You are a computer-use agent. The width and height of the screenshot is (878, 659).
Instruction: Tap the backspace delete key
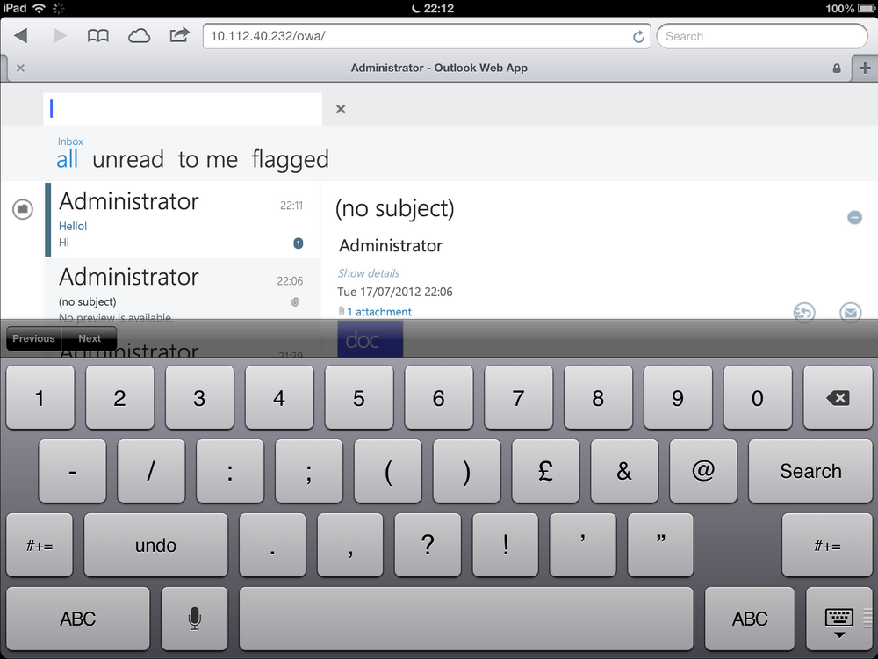838,398
